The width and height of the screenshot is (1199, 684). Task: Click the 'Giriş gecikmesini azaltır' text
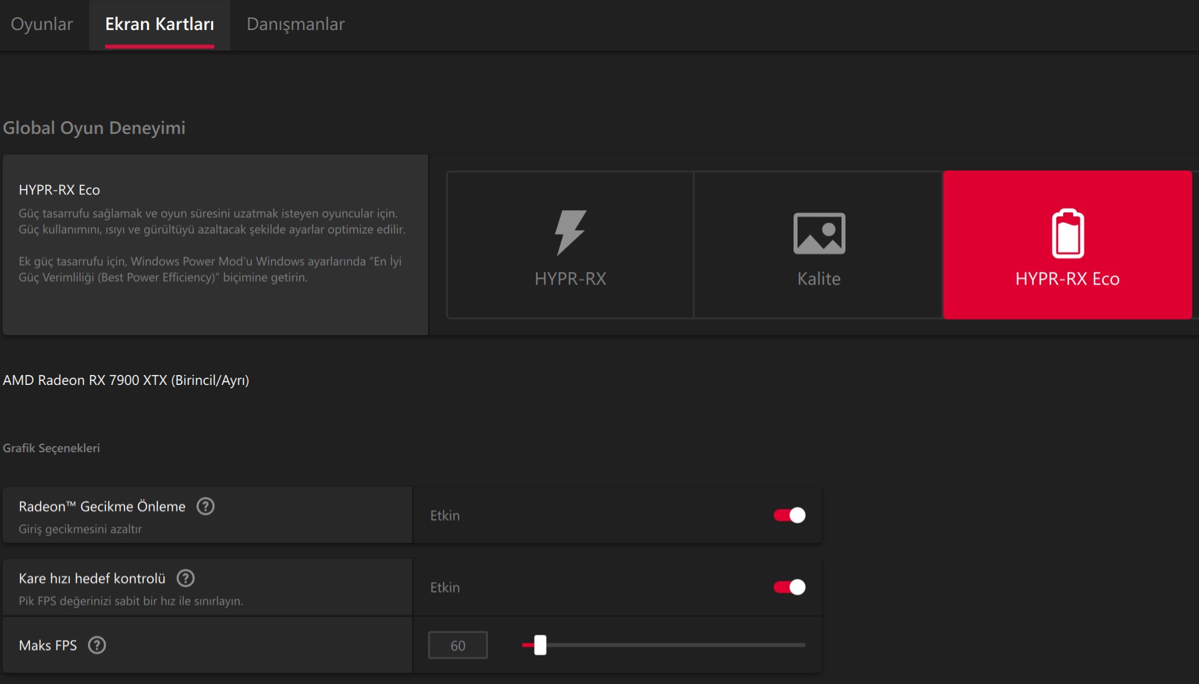point(80,529)
